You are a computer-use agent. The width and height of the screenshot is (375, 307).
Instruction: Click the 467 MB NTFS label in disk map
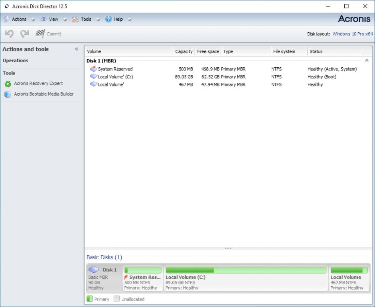point(343,282)
